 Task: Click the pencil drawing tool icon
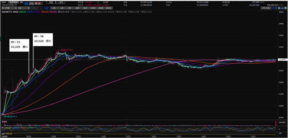273,8
